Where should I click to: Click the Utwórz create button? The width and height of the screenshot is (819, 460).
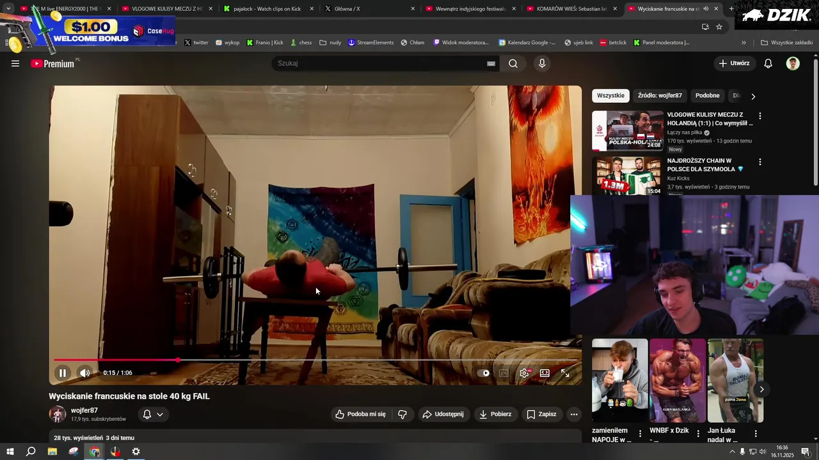pos(734,63)
